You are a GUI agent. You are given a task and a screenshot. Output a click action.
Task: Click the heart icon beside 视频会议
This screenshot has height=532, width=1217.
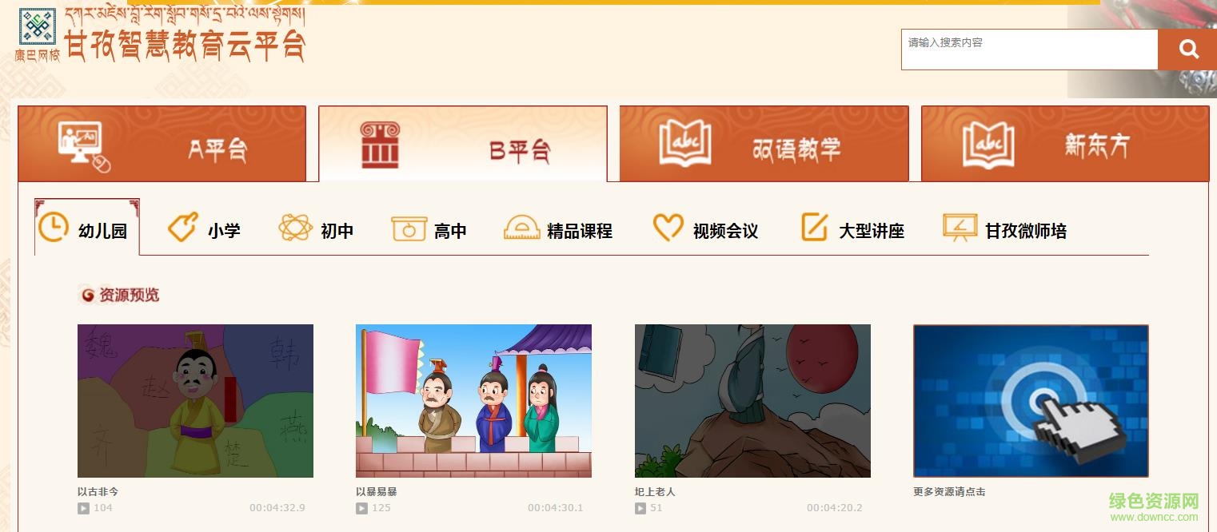(668, 228)
